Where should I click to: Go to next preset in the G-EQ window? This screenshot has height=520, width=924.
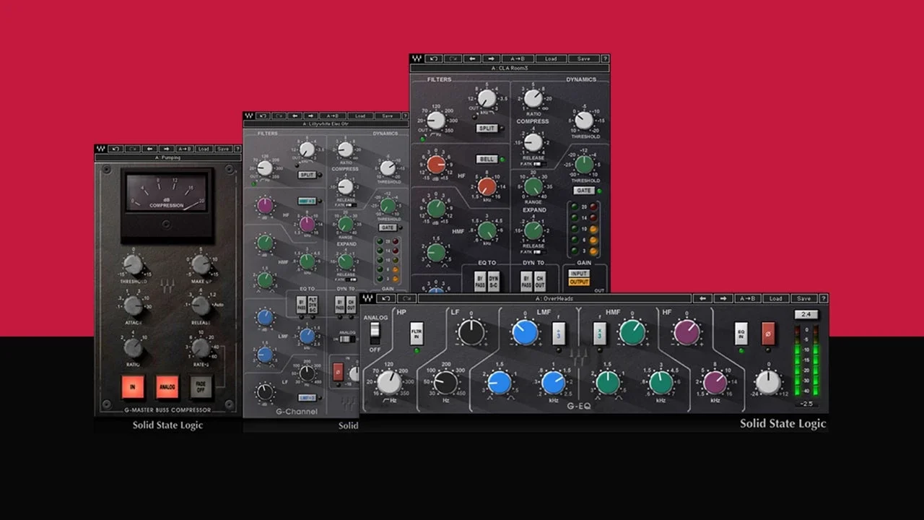click(723, 298)
